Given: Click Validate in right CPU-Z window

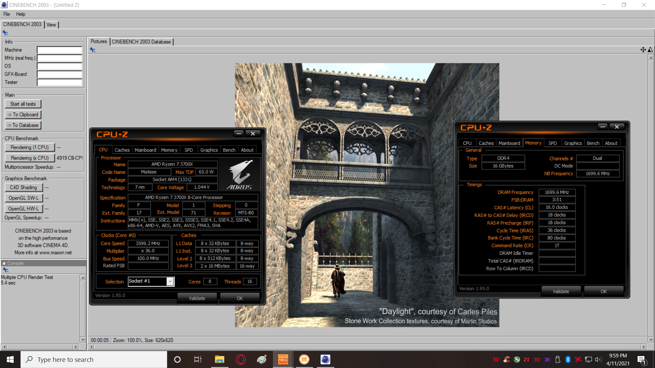Looking at the screenshot, I should click(x=561, y=291).
